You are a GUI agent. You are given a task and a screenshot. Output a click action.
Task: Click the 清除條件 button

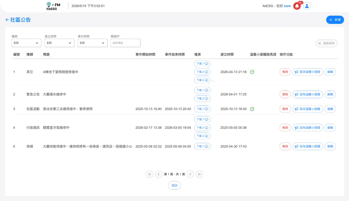327,43
